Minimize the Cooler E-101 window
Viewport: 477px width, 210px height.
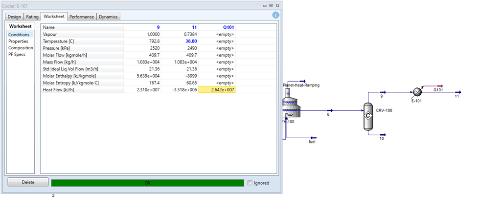pyautogui.click(x=265, y=5)
